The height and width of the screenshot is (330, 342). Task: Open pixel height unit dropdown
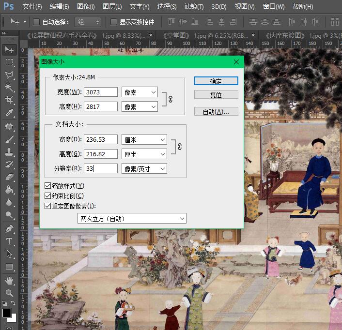point(140,107)
